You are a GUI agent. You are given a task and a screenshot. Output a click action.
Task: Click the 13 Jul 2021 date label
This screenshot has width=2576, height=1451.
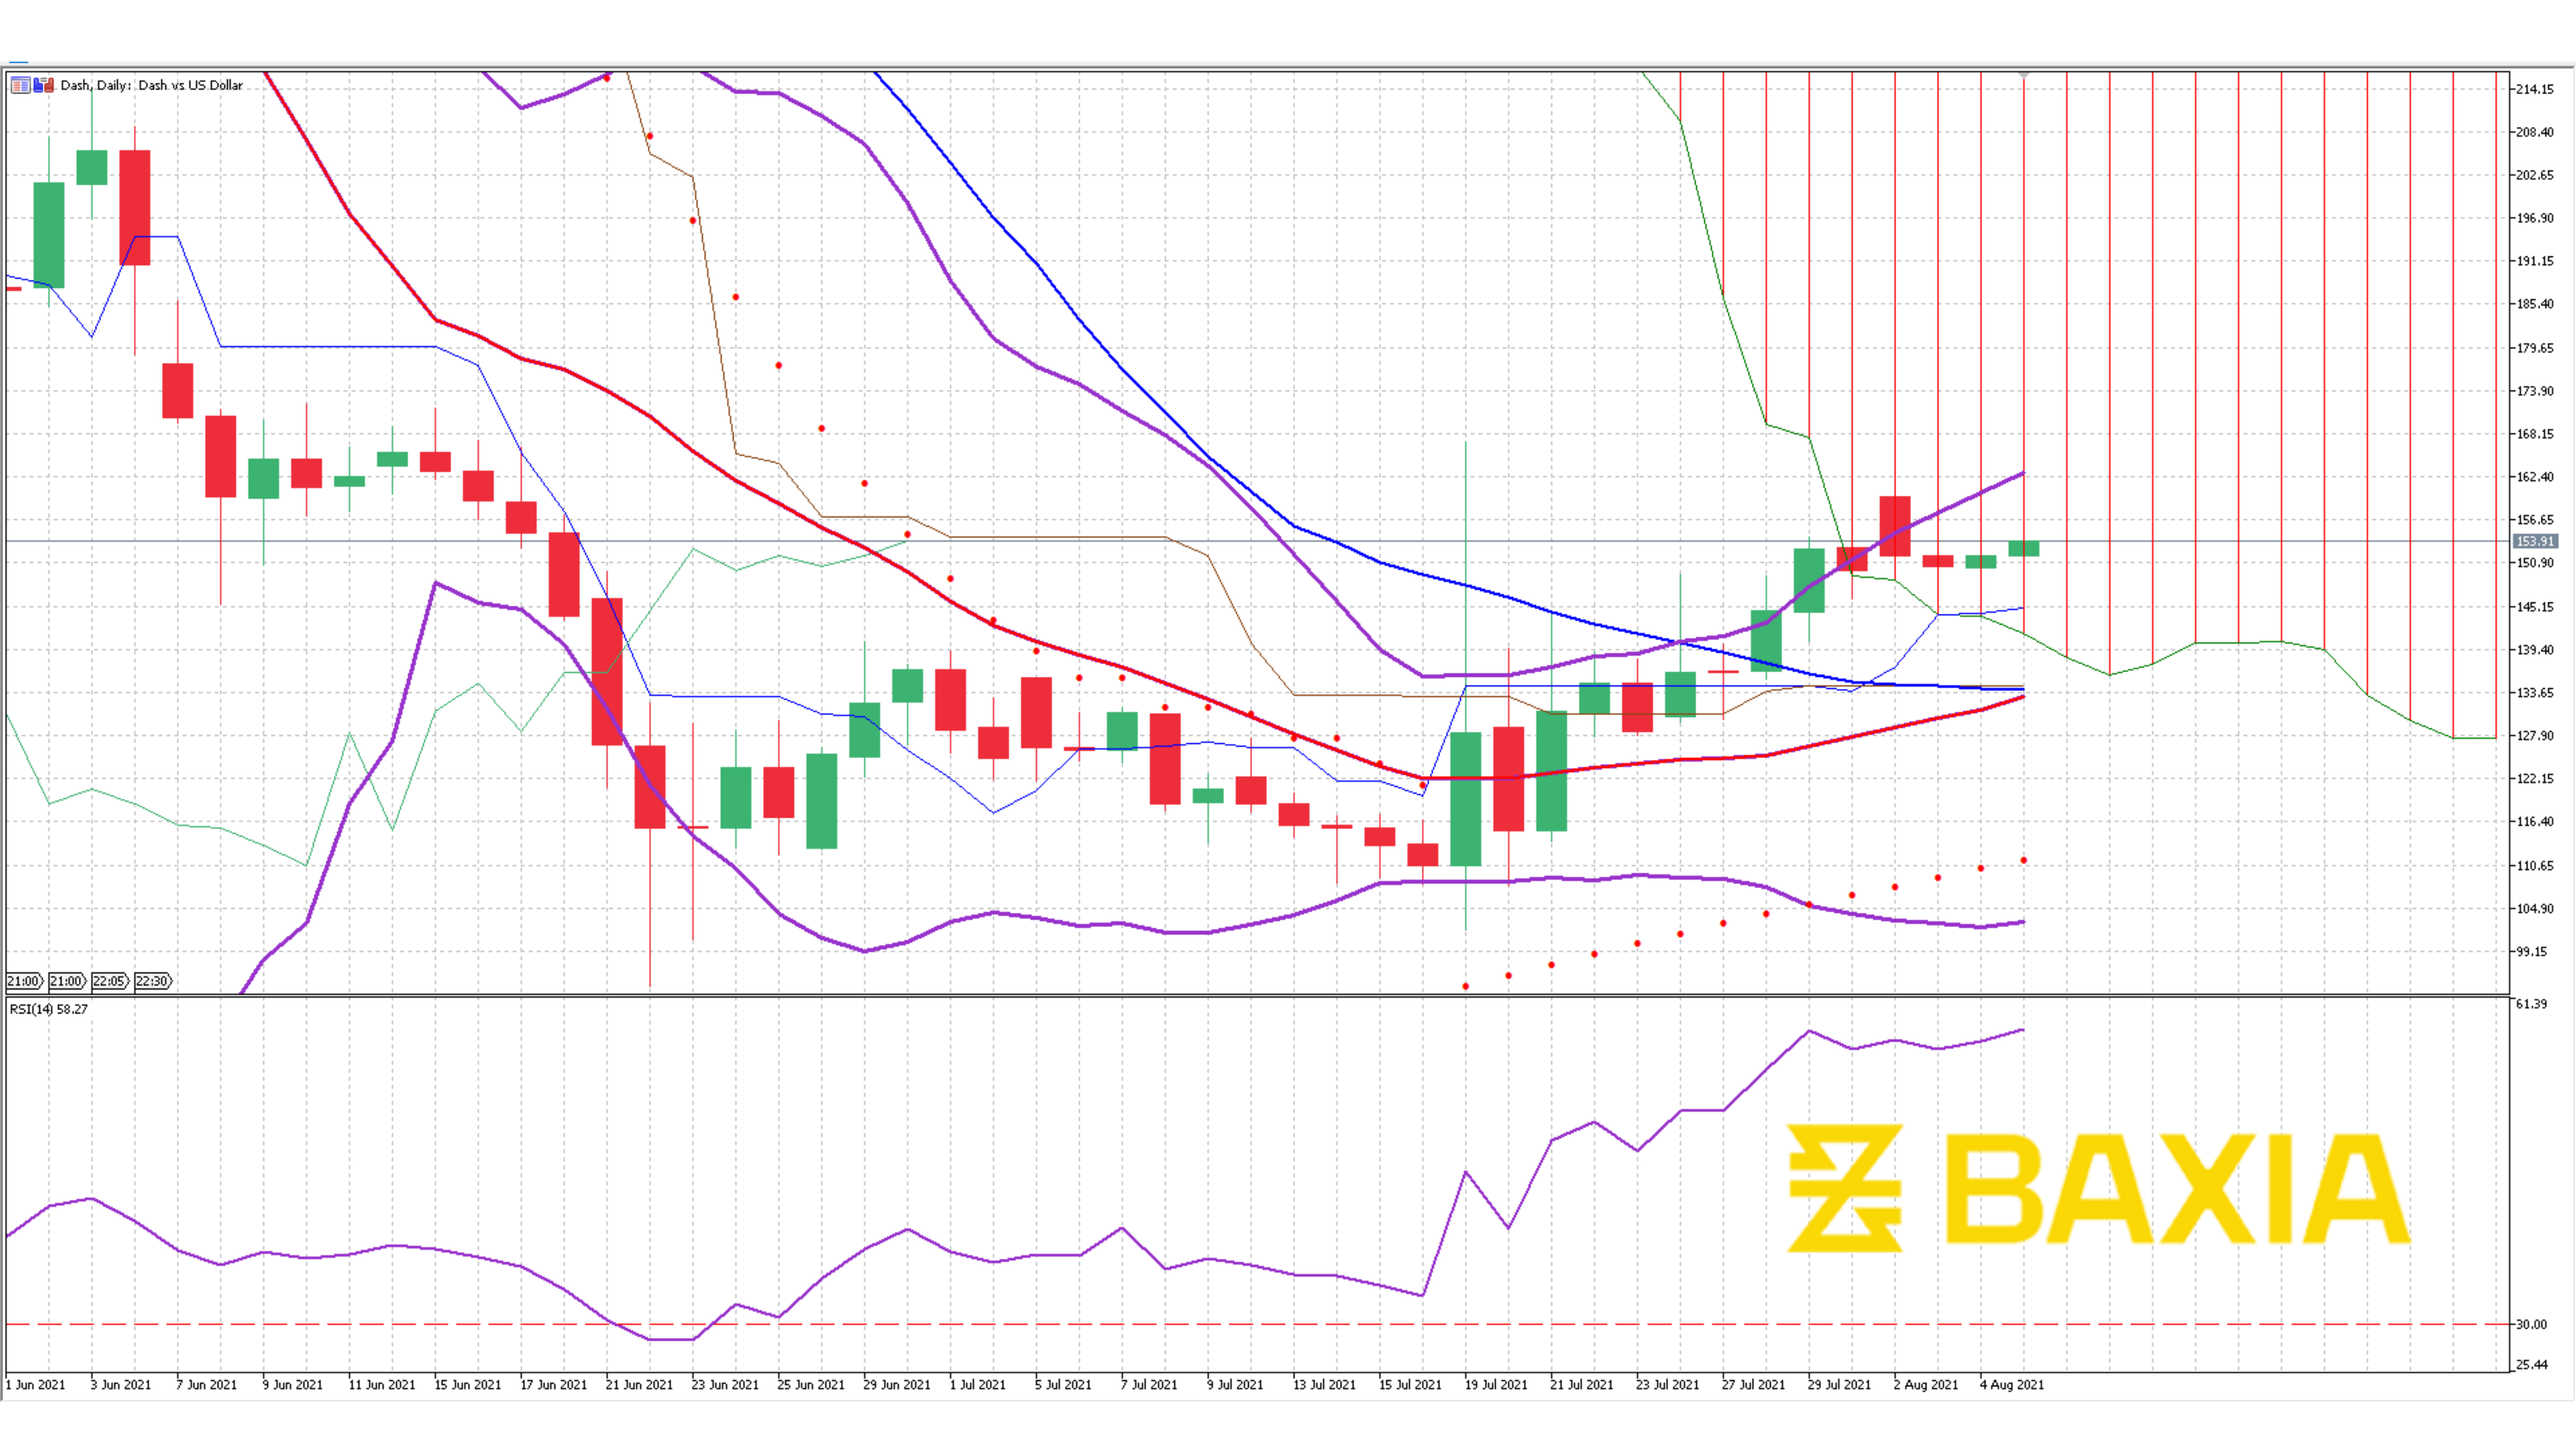pos(1324,1385)
